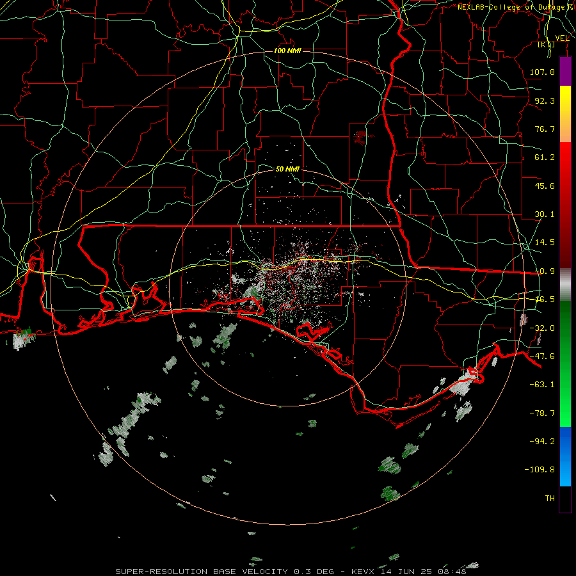Click the 61.2 velocity scale value
Image resolution: width=576 pixels, height=576 pixels.
point(545,157)
